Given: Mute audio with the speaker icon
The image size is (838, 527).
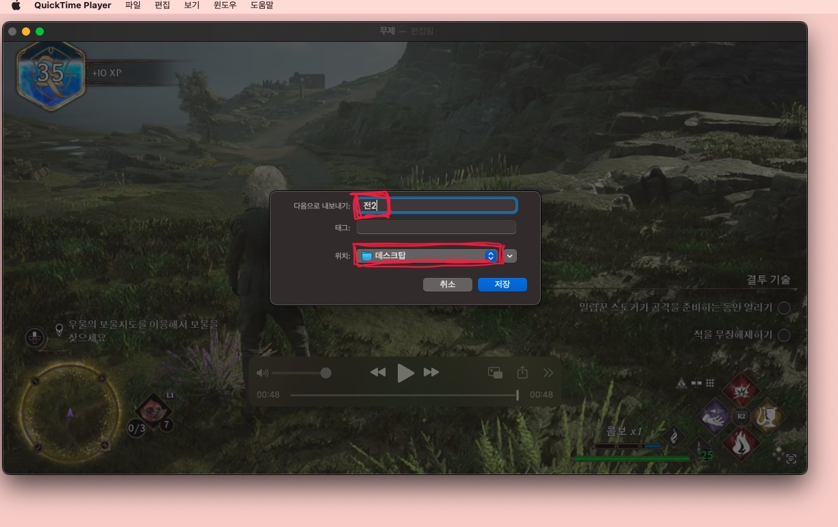Looking at the screenshot, I should (x=262, y=373).
